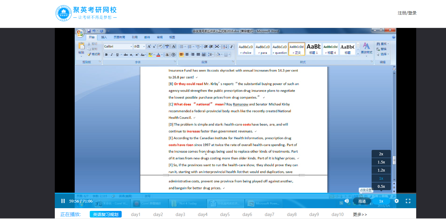The image size is (446, 219).
Task: Click the 聚英考研网校 site logo
Action: click(86, 14)
